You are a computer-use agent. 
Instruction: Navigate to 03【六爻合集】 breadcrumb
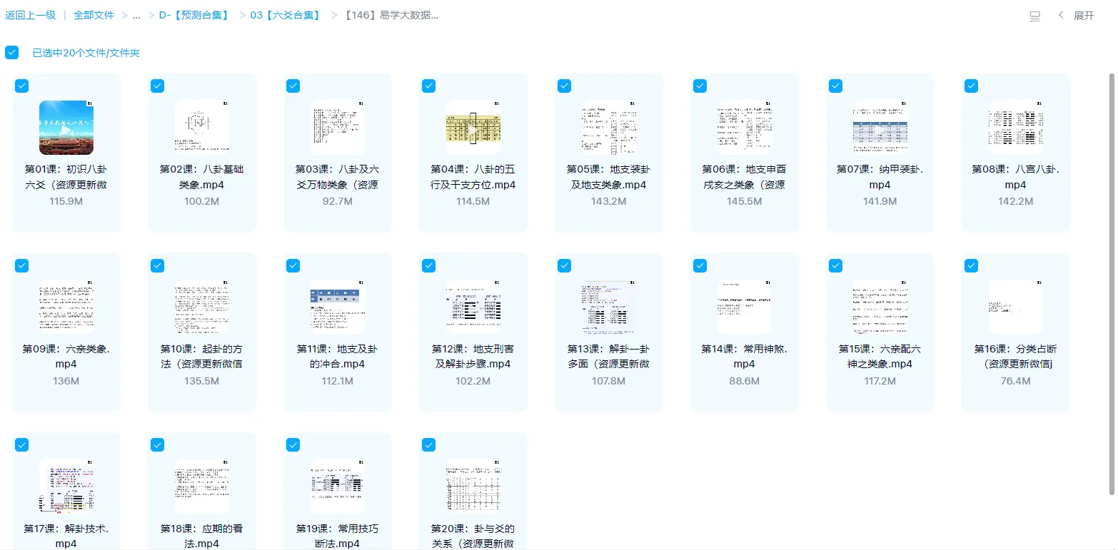[x=285, y=15]
